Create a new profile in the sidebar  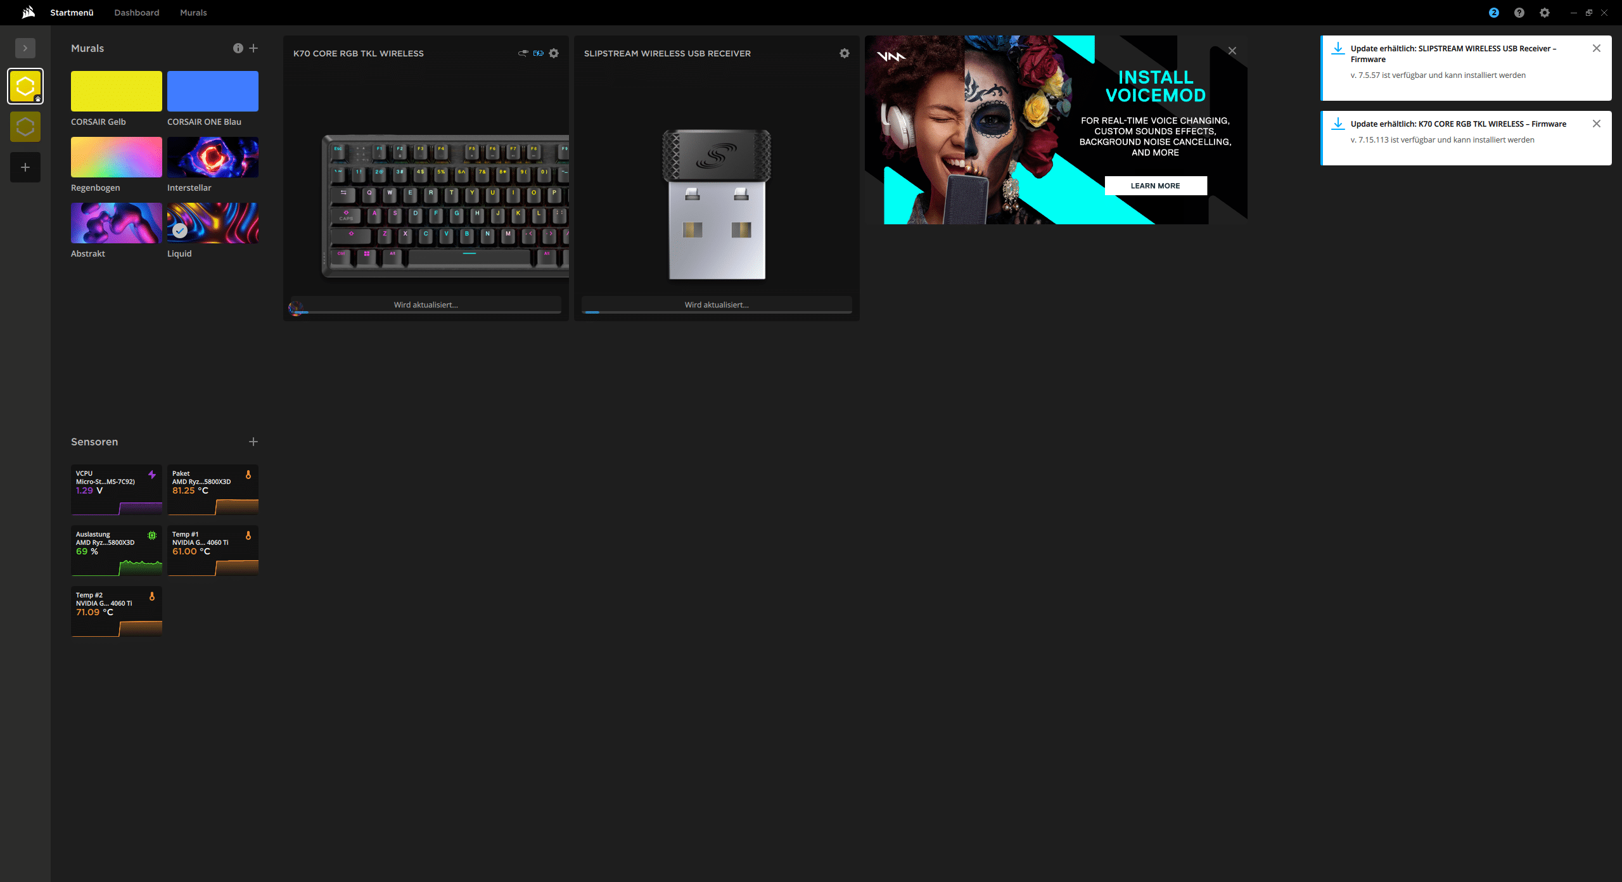click(x=25, y=167)
